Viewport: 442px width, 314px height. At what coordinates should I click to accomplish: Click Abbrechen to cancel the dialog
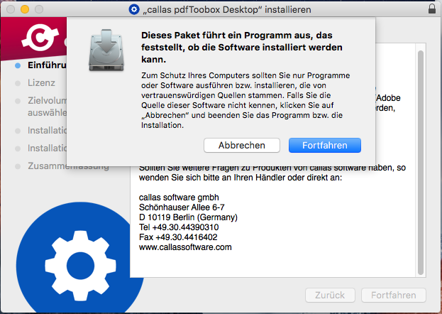pos(242,145)
